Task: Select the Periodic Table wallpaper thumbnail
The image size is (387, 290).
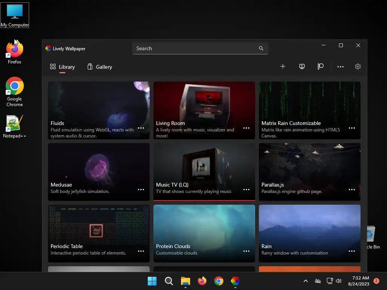Action: [99, 233]
